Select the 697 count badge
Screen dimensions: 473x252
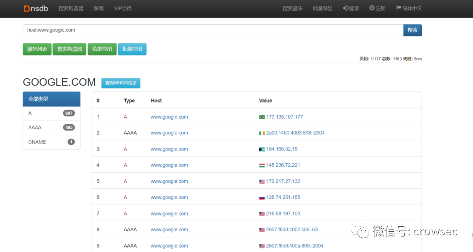tap(69, 113)
